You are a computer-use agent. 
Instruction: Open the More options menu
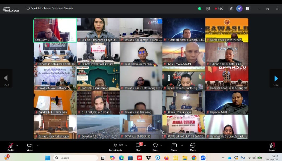[193, 147]
